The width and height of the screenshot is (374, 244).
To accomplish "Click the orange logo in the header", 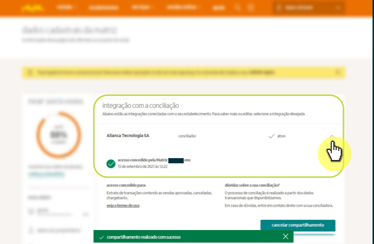I will click(x=32, y=8).
